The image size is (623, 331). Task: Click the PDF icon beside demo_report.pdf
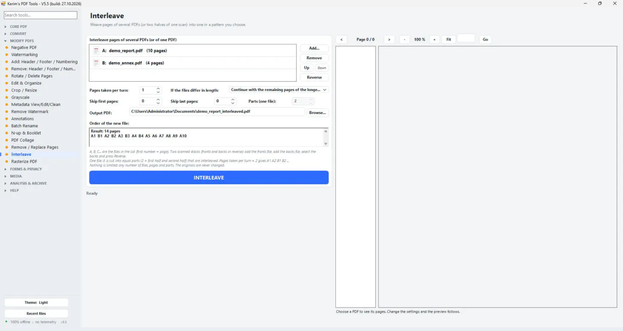click(x=96, y=51)
